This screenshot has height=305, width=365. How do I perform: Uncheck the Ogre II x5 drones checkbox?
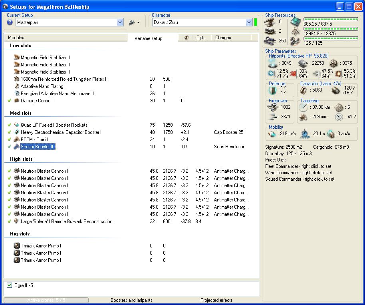[9, 285]
